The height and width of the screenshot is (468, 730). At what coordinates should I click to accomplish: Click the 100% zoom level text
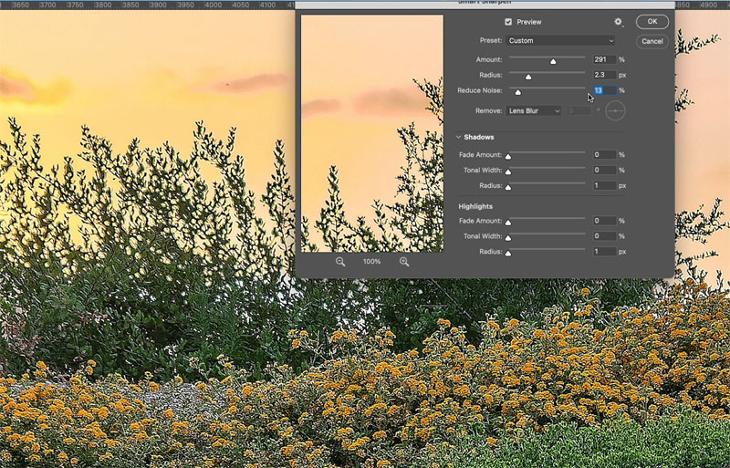(371, 262)
